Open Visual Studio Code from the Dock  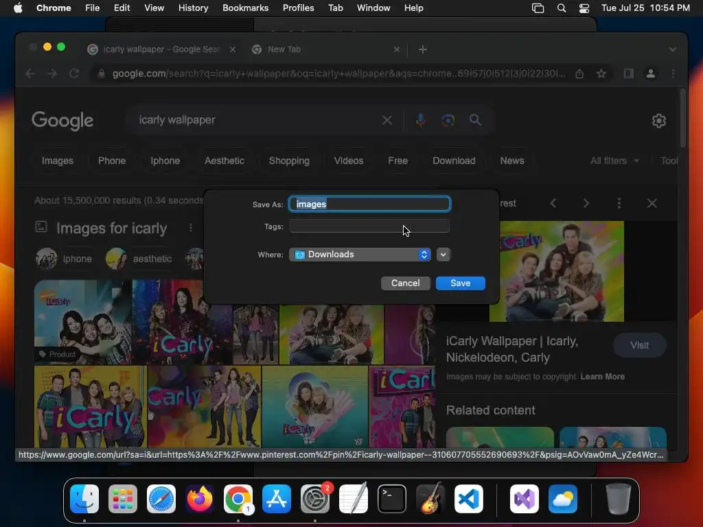click(x=468, y=499)
